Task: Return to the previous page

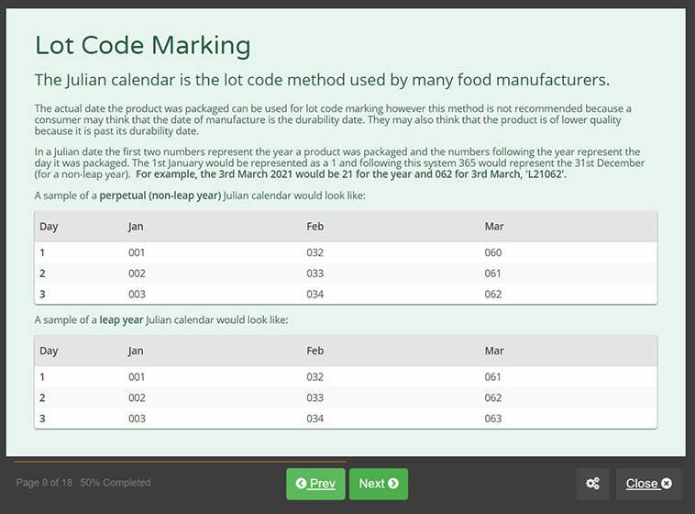Action: click(315, 484)
